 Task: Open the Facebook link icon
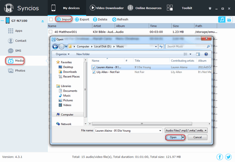[x=220, y=157]
